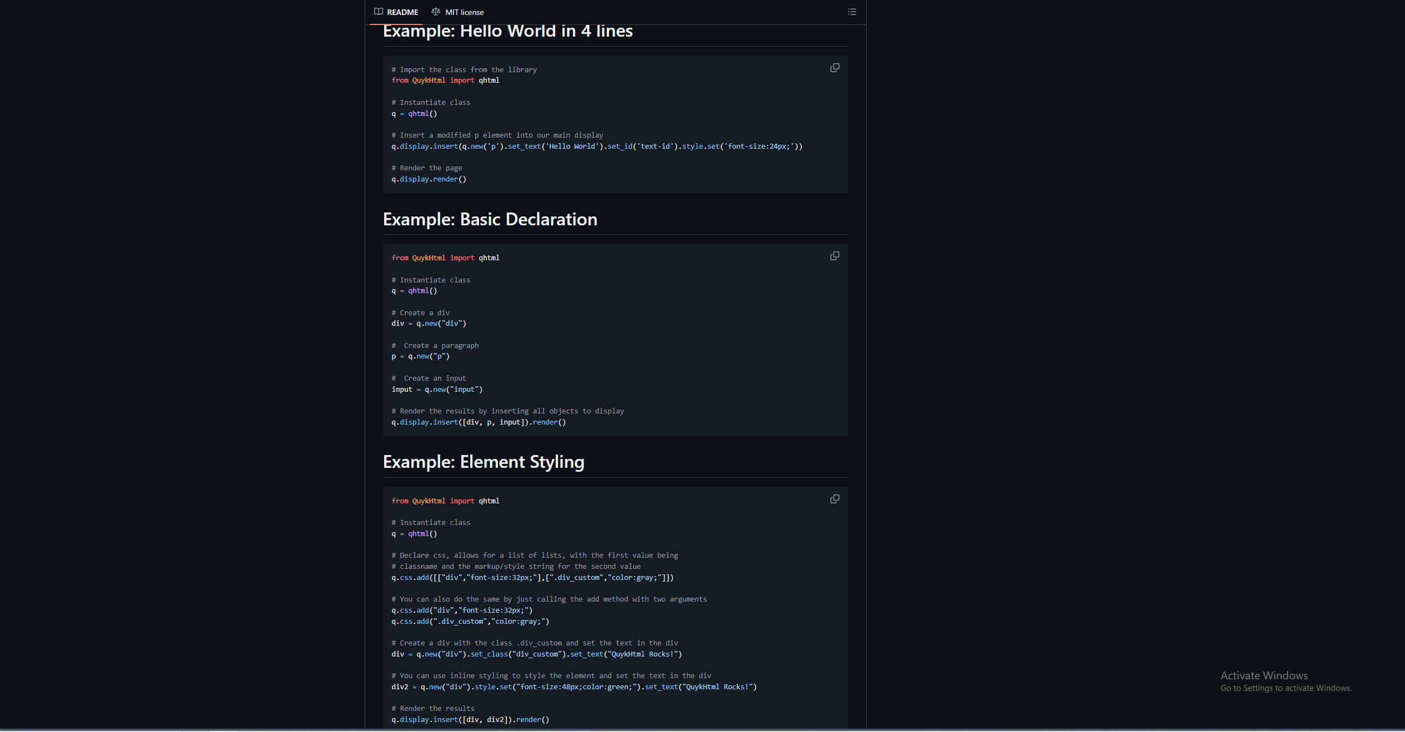Click the div2 inline styling code line
The width and height of the screenshot is (1405, 732).
pos(574,687)
